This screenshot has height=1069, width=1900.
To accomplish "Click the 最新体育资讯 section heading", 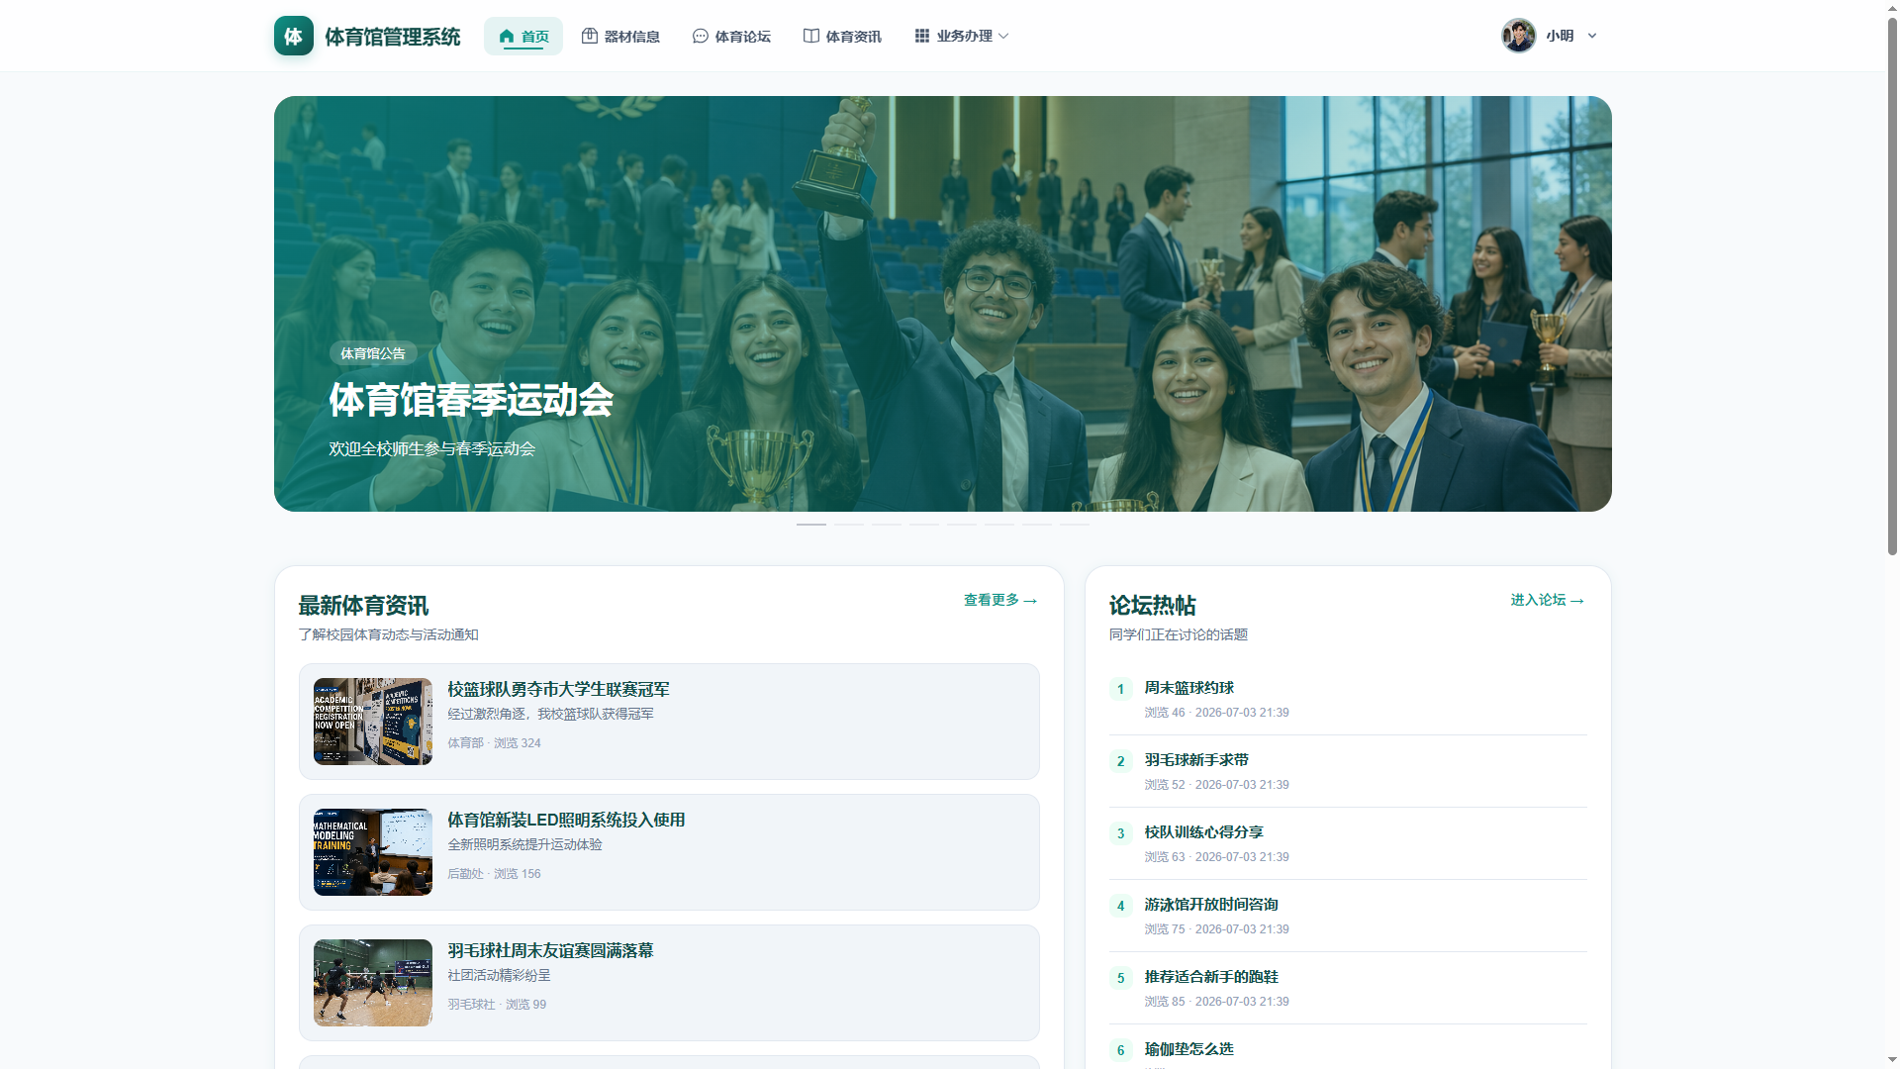I will point(363,606).
